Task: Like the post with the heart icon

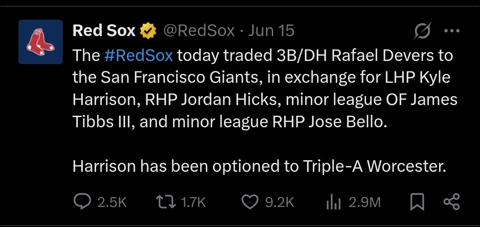Action: pos(251,202)
